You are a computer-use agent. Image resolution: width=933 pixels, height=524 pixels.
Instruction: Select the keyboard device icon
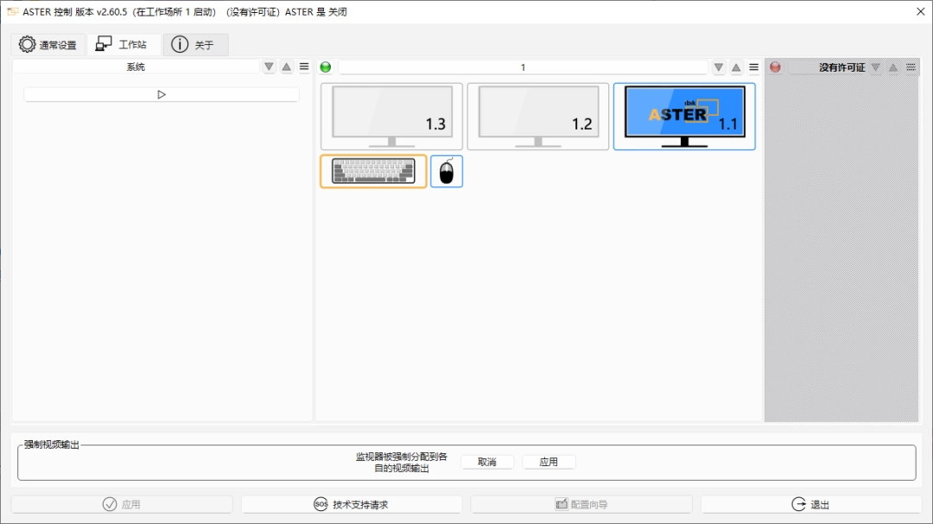pyautogui.click(x=373, y=171)
